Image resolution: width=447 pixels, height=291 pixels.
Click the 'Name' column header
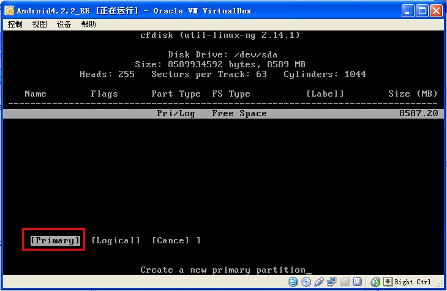point(36,94)
